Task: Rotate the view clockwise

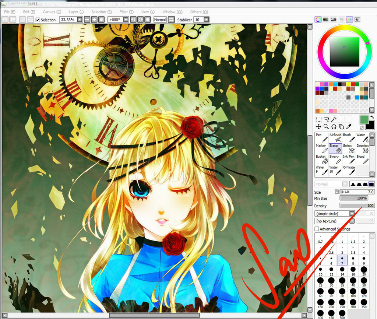Action: click(x=140, y=20)
